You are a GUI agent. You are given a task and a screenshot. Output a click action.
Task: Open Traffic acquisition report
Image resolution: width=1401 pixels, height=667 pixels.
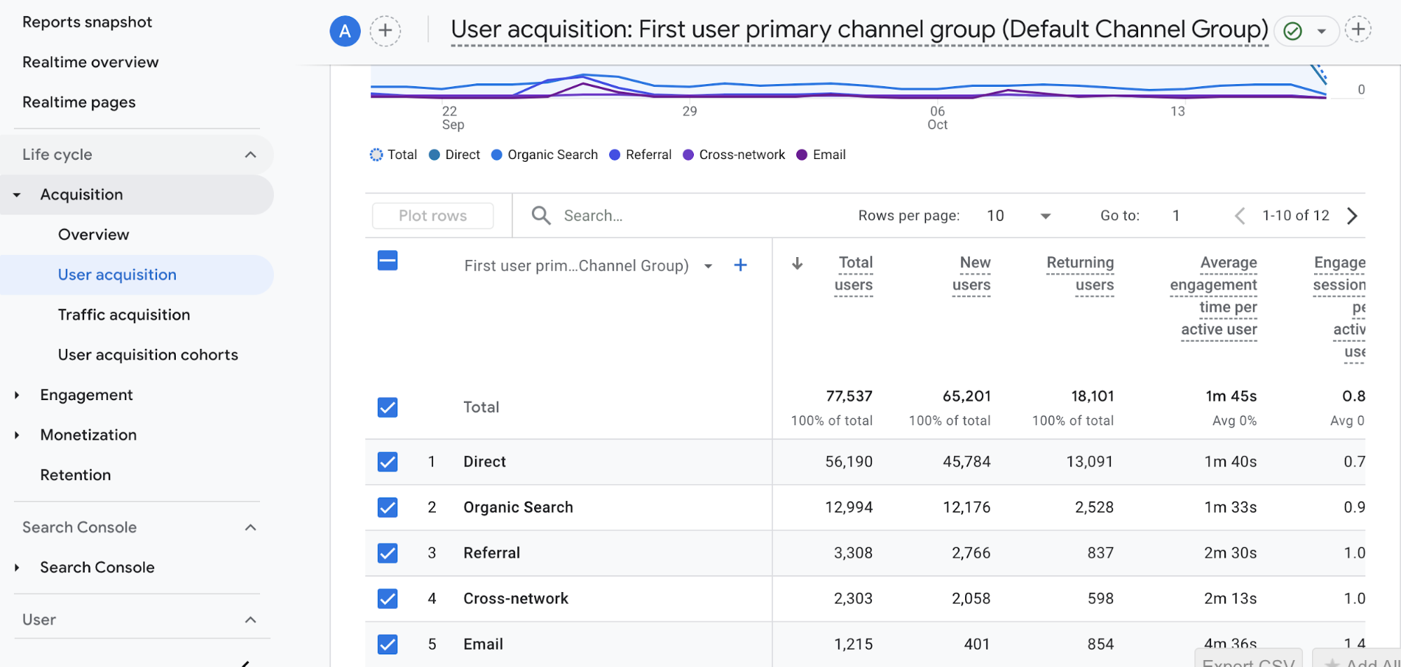(124, 315)
